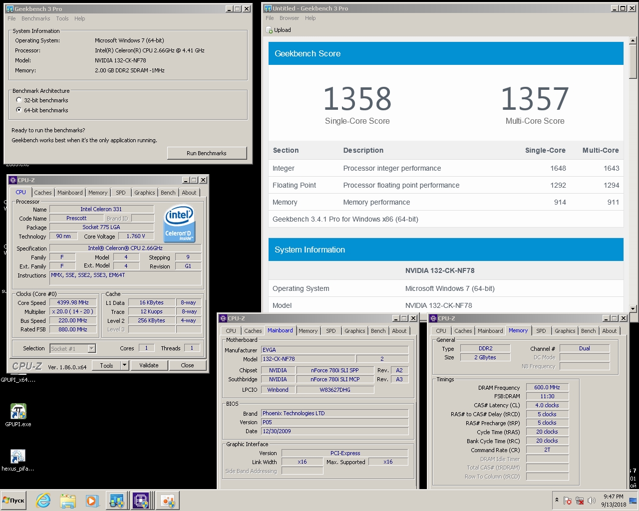Click the Memory row single-core value 914
Image resolution: width=639 pixels, height=511 pixels.
click(x=560, y=202)
